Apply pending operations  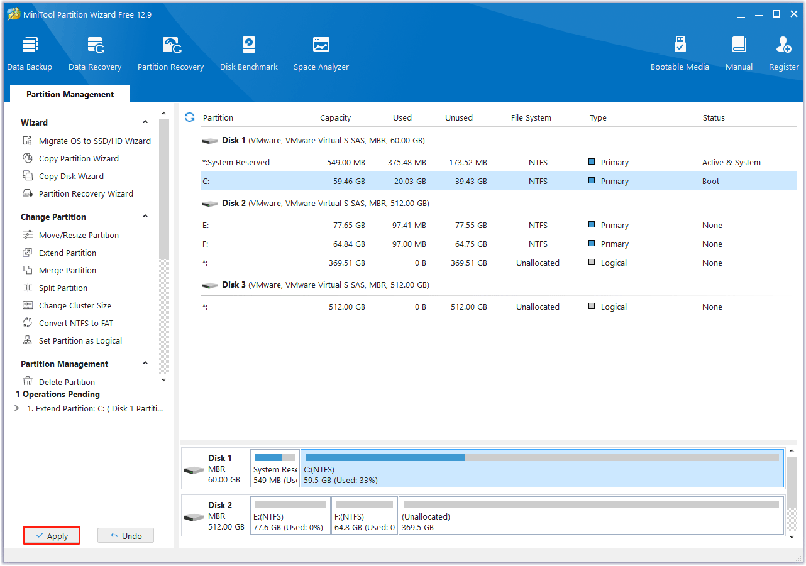[52, 536]
